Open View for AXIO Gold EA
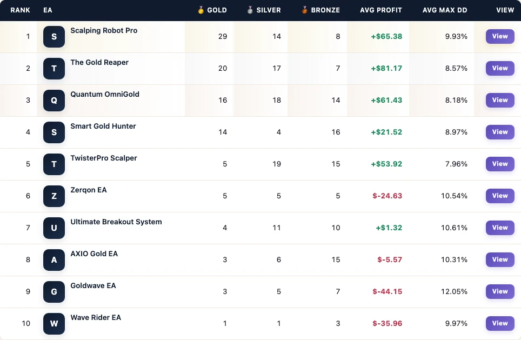521x340 pixels. click(500, 259)
